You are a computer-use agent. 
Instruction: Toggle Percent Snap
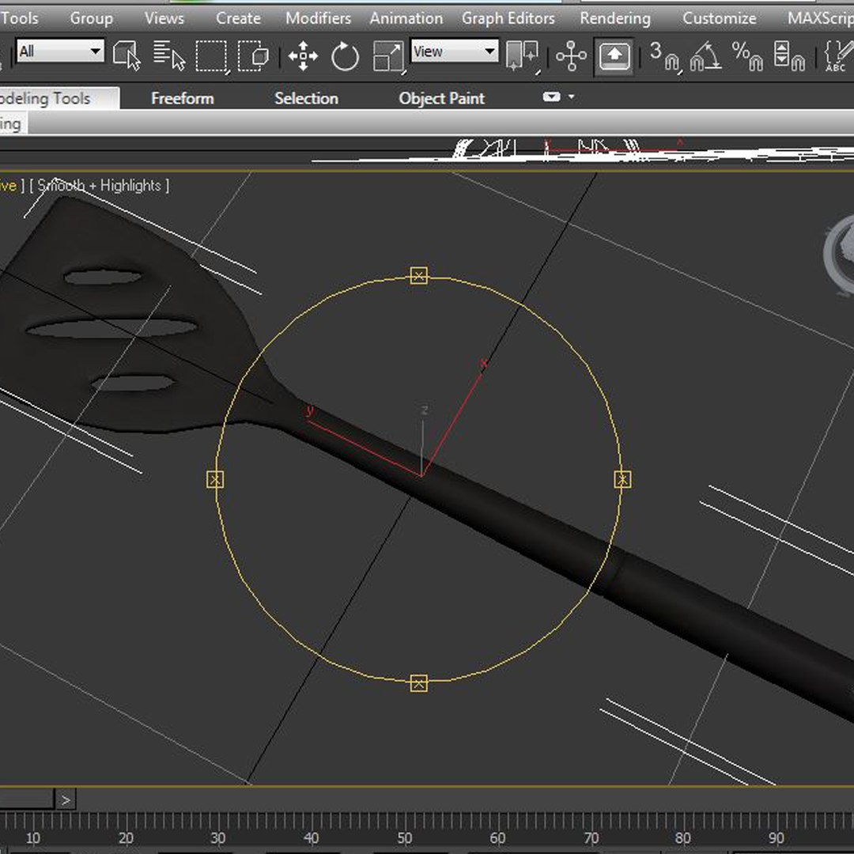click(747, 55)
